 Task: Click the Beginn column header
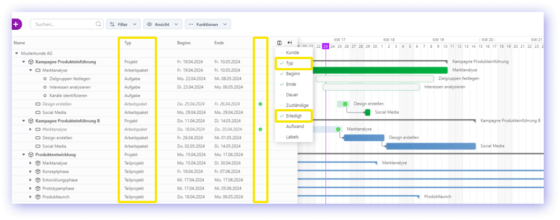coord(184,43)
